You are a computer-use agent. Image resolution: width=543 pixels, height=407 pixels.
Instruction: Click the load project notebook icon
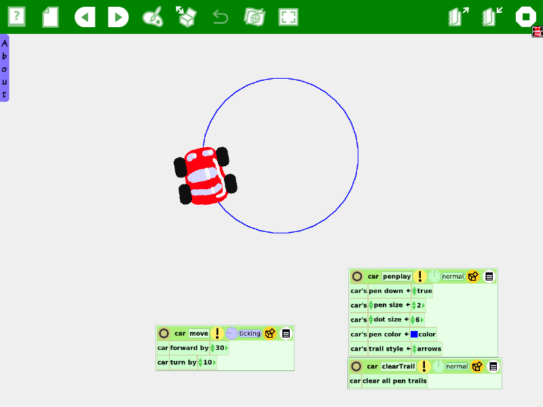coord(491,16)
